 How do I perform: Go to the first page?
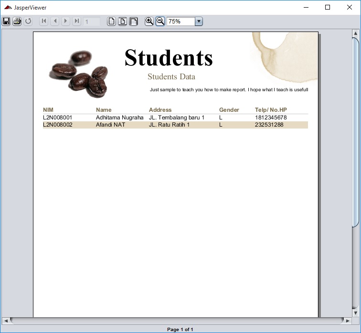point(44,21)
